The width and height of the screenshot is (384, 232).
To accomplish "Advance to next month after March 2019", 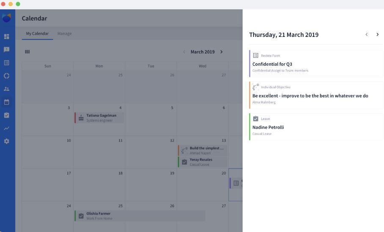I will [x=221, y=52].
